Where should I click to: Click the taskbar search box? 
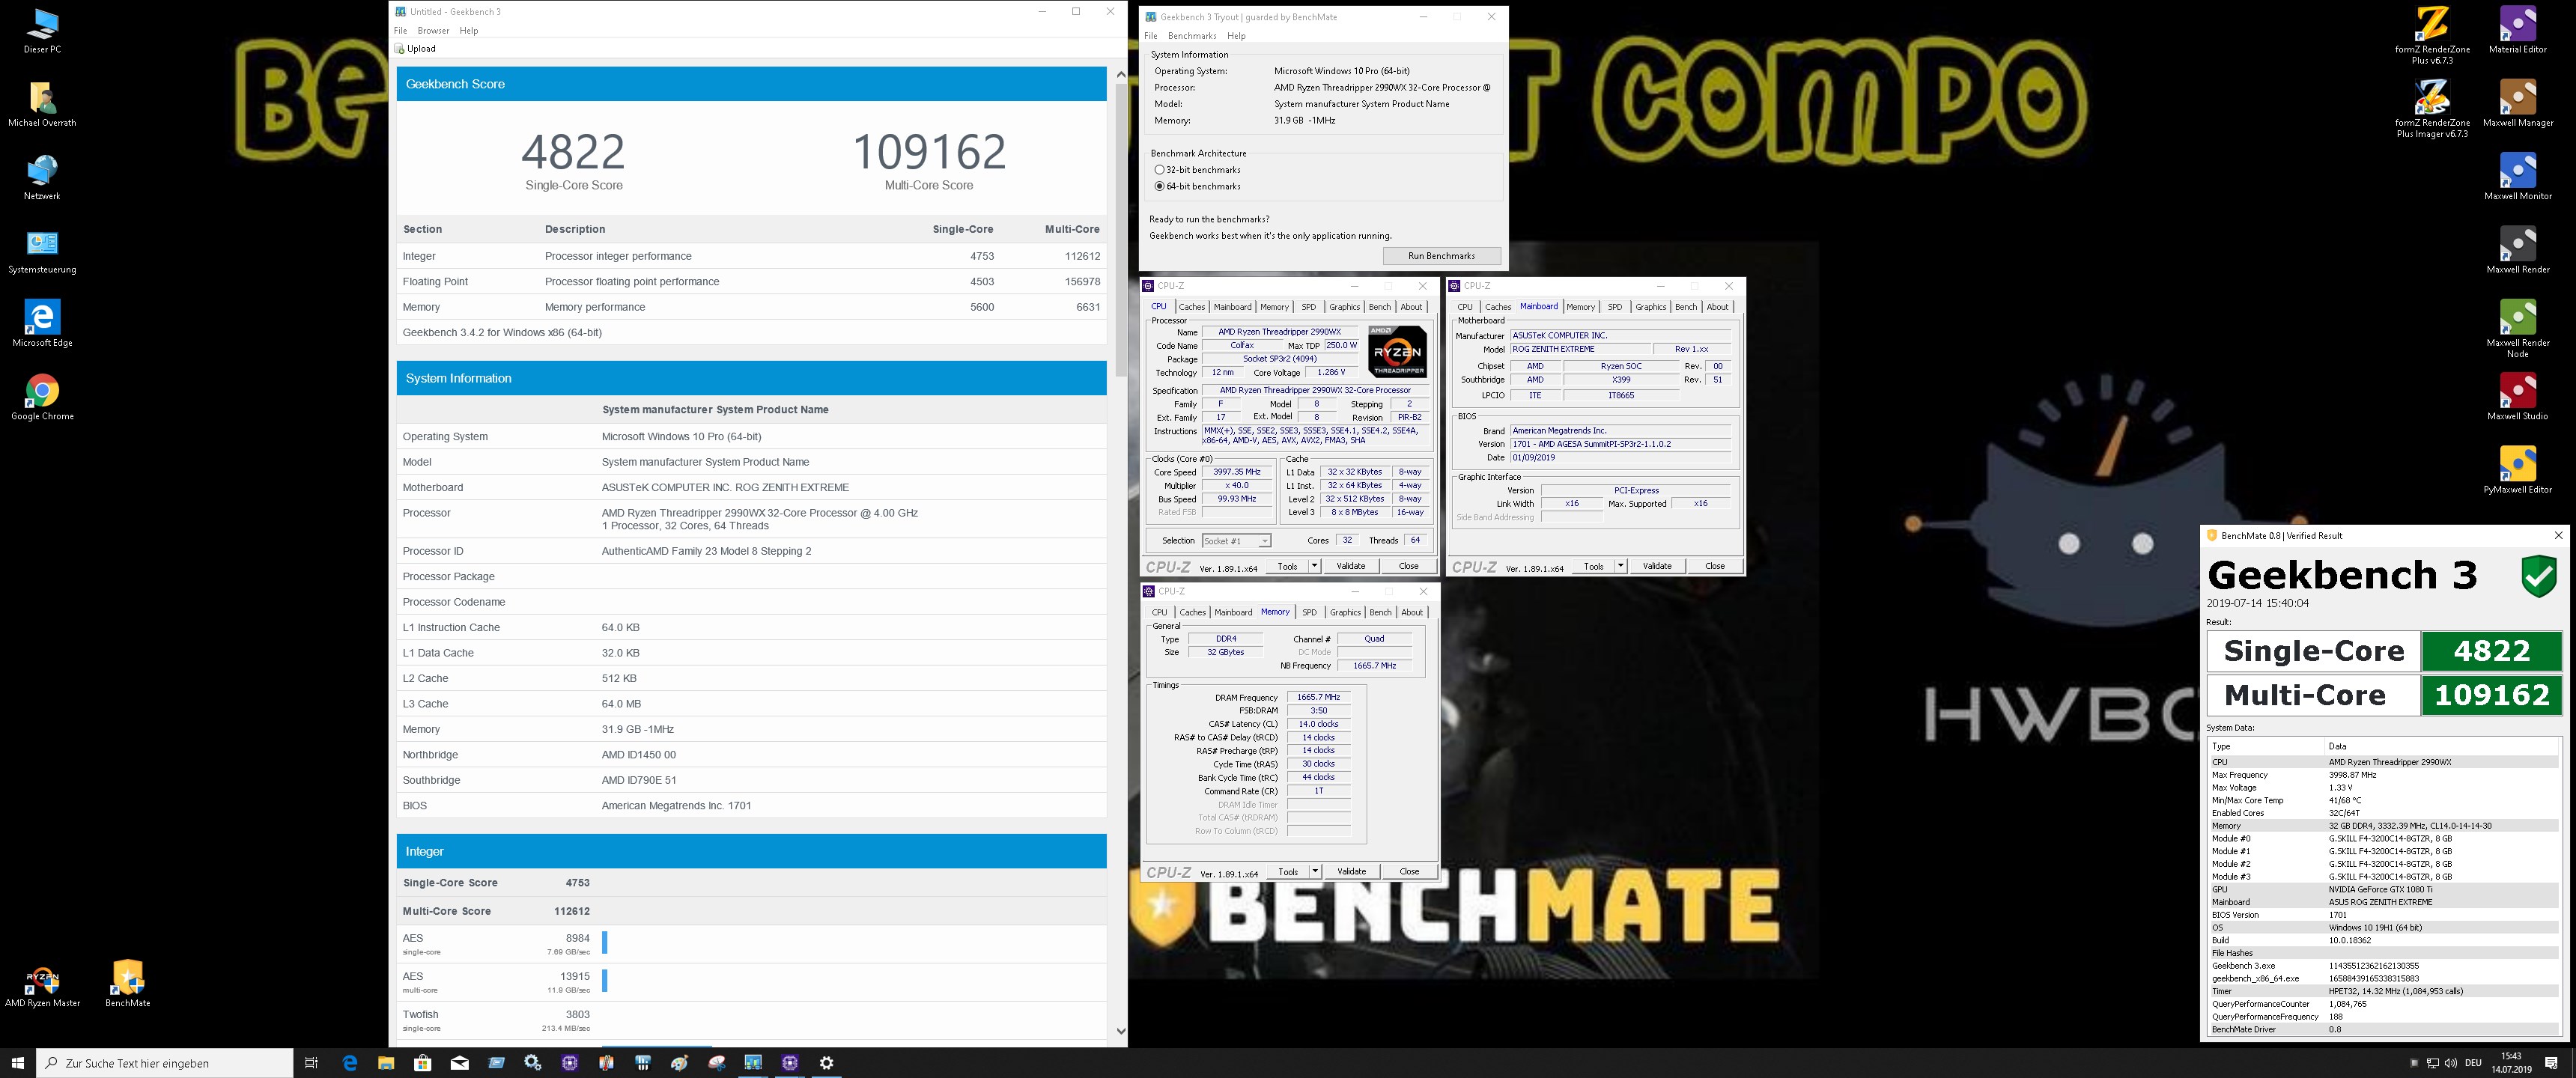point(165,1063)
